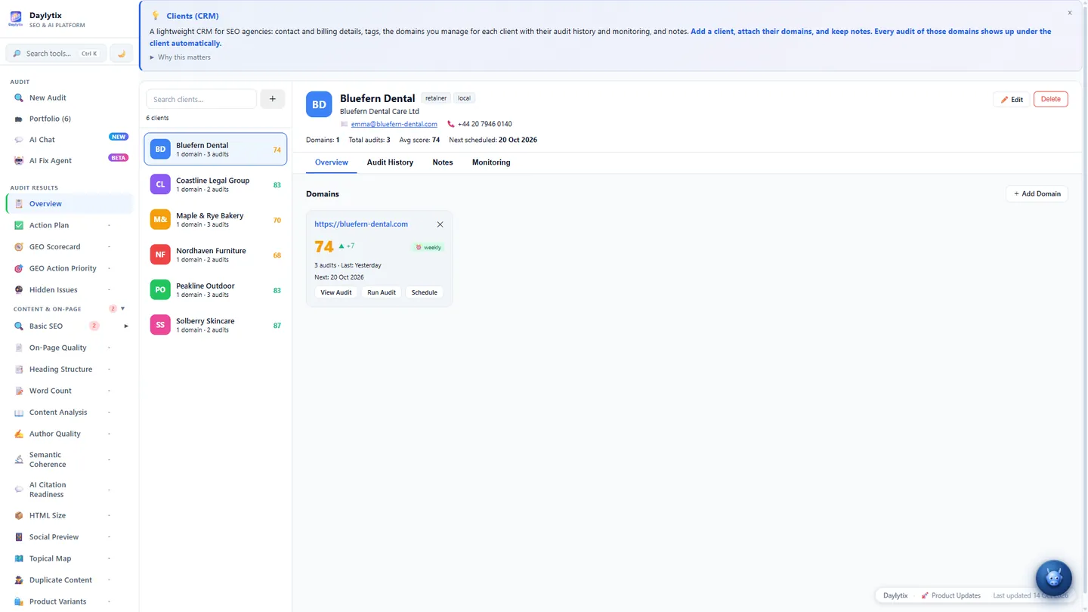This screenshot has height=612, width=1088.
Task: Dismiss the Clients (CRM) info banner
Action: coord(1070,13)
